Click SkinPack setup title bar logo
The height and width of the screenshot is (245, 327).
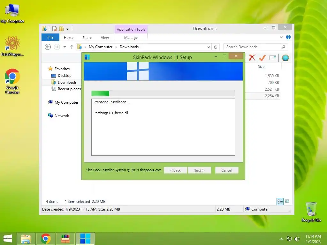pyautogui.click(x=87, y=57)
